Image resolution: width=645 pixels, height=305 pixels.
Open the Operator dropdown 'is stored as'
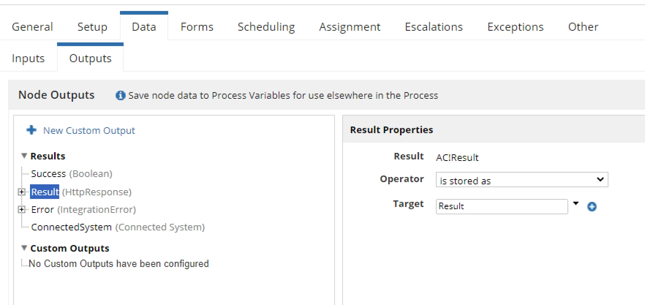tap(522, 180)
